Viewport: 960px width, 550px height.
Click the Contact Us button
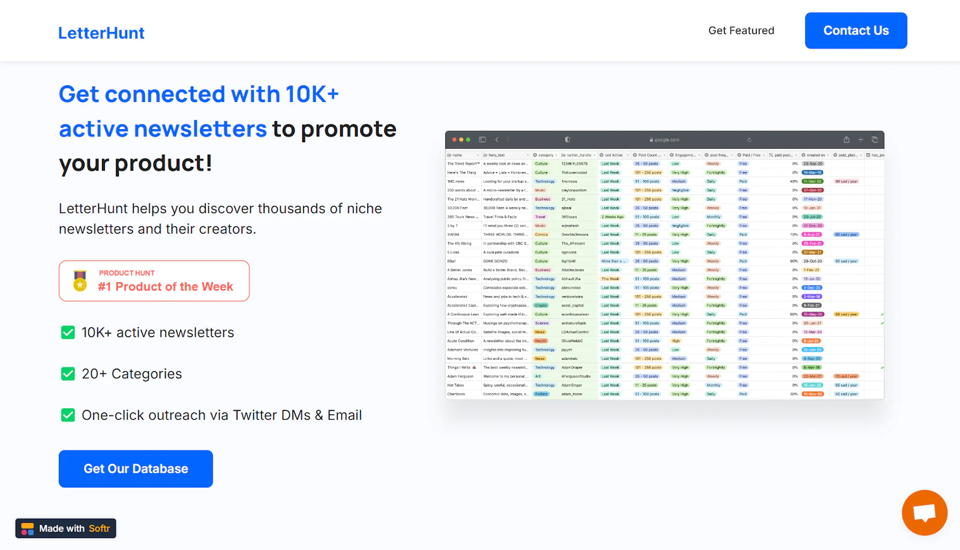pos(856,31)
